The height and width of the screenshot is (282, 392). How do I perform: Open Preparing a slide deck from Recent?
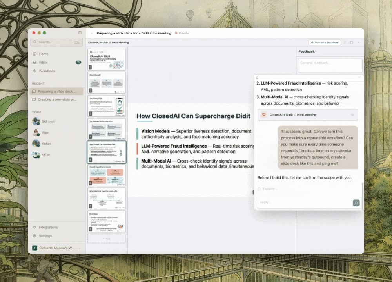(55, 91)
